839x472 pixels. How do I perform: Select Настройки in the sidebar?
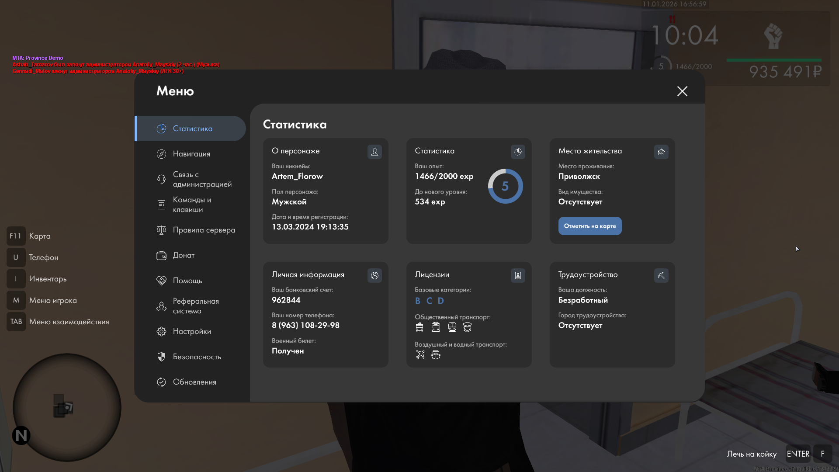click(x=192, y=331)
